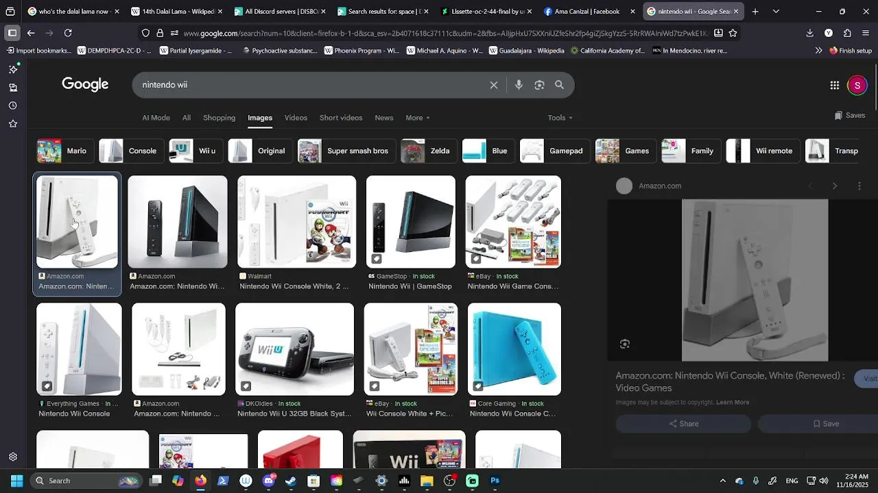This screenshot has height=493, width=878.
Task: Open the Tools dropdown
Action: point(560,118)
